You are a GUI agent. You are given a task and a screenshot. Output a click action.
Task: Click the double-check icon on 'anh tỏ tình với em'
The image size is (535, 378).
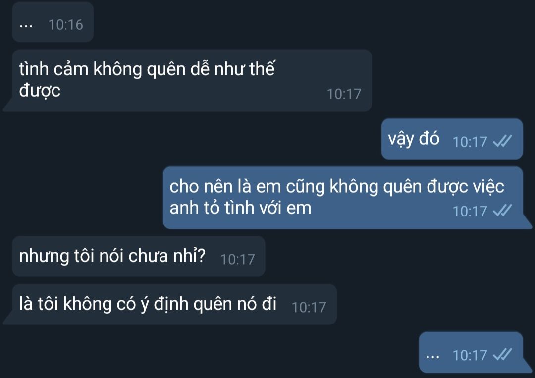tap(502, 211)
